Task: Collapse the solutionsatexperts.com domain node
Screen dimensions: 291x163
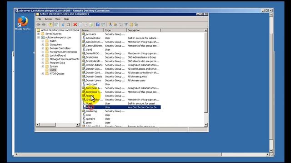Action: (x=38, y=37)
